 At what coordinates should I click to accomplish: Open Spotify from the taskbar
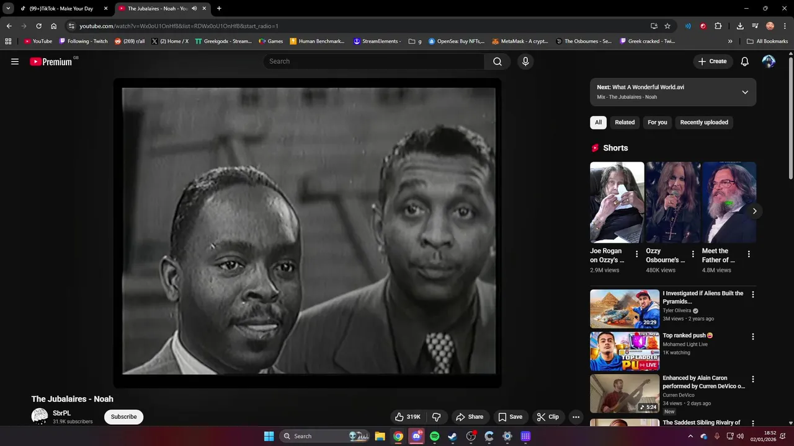coord(435,436)
